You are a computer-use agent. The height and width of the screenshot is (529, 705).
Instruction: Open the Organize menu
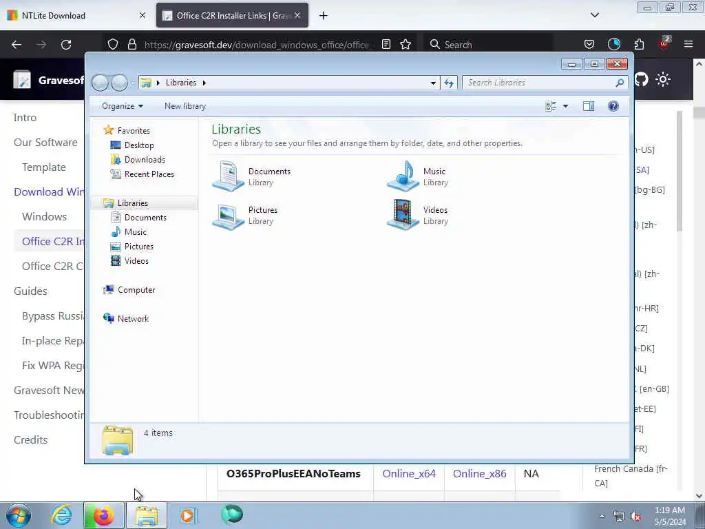(123, 106)
